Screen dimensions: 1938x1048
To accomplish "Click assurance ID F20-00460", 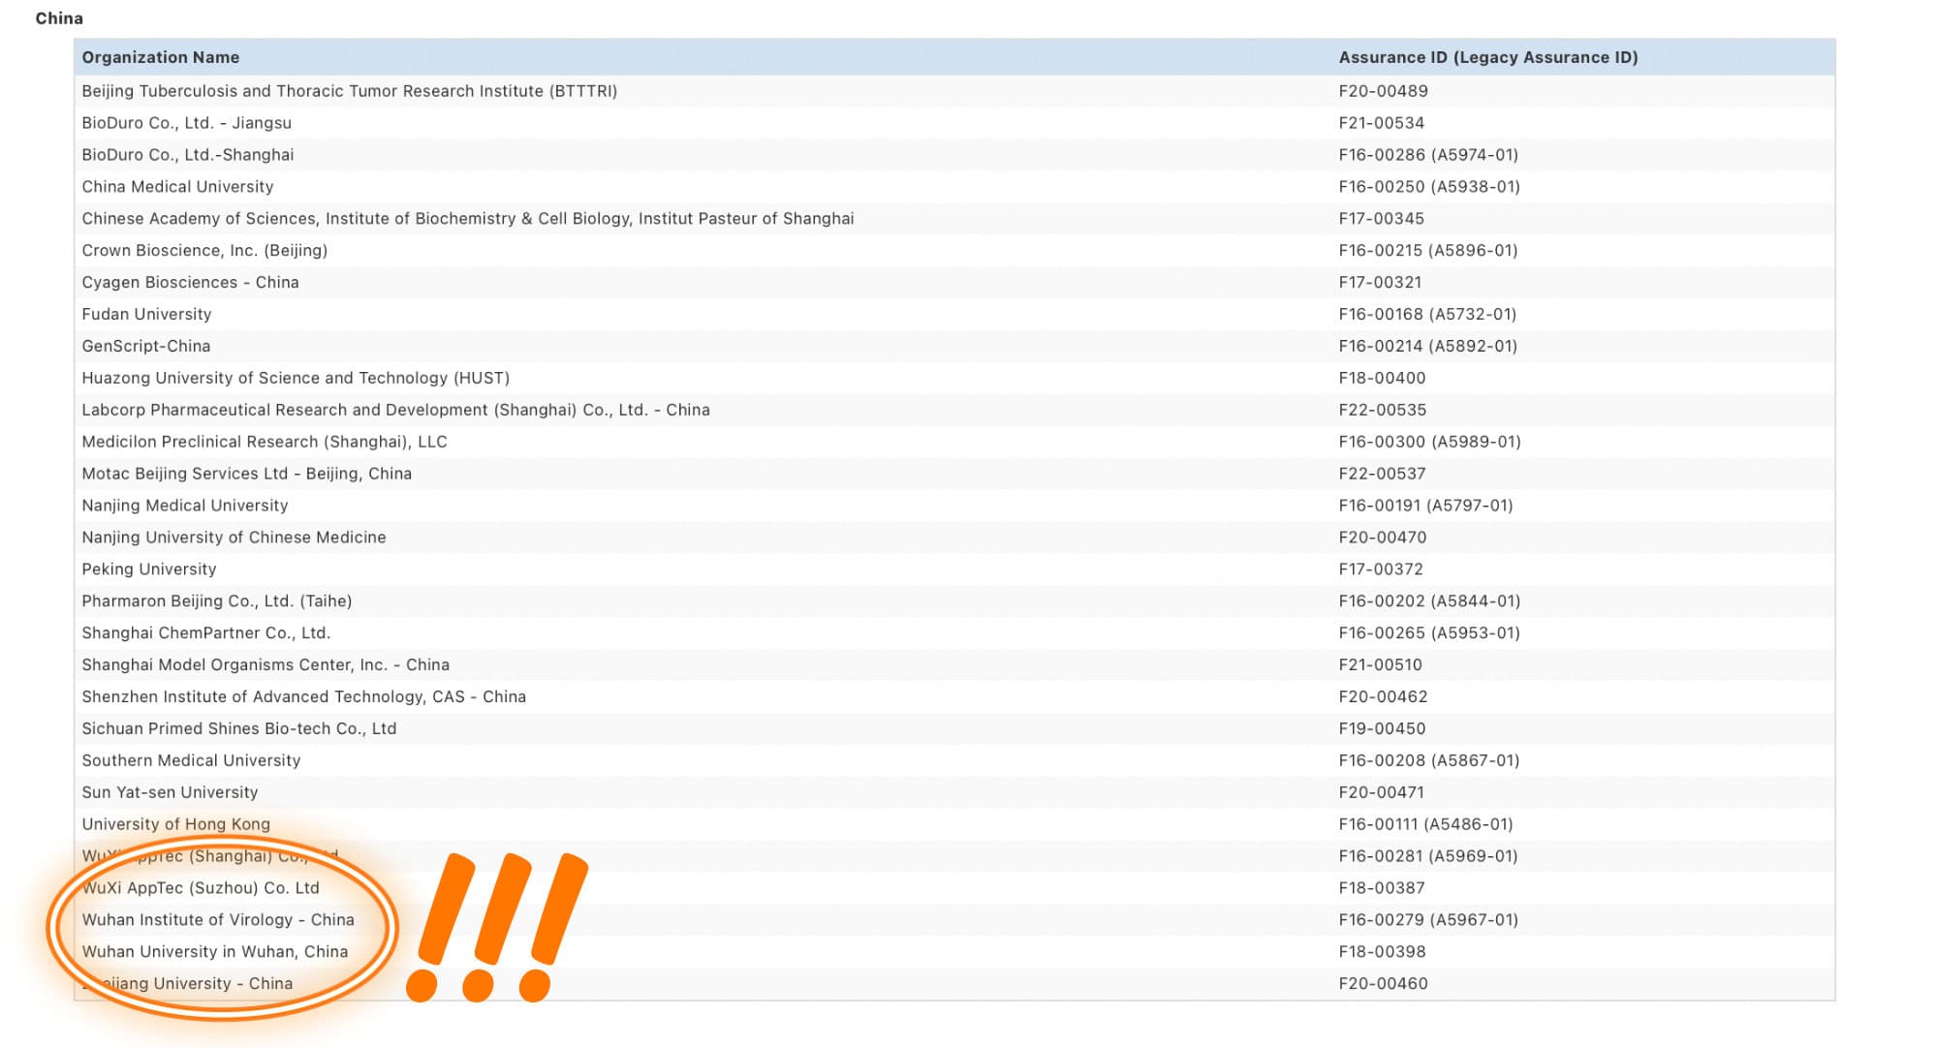I will tap(1383, 986).
